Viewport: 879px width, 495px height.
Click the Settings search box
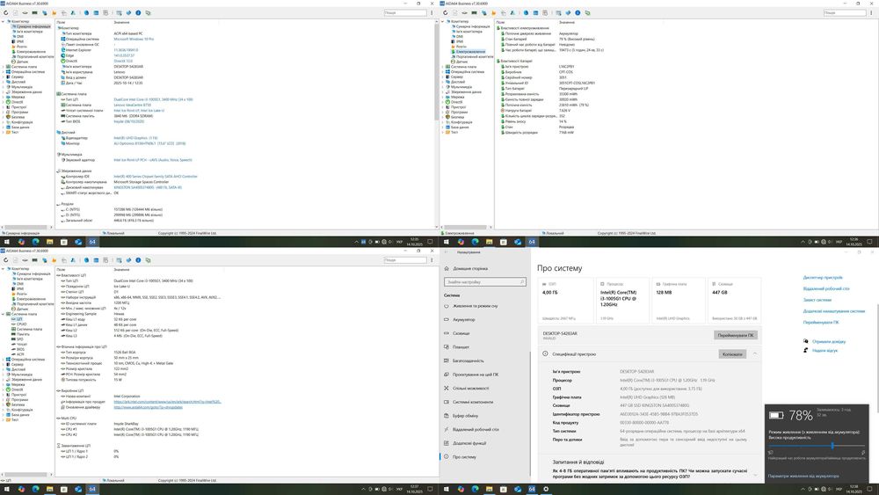(x=485, y=282)
